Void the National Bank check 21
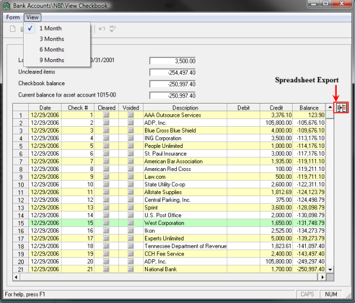This screenshot has width=355, height=303. tap(131, 269)
